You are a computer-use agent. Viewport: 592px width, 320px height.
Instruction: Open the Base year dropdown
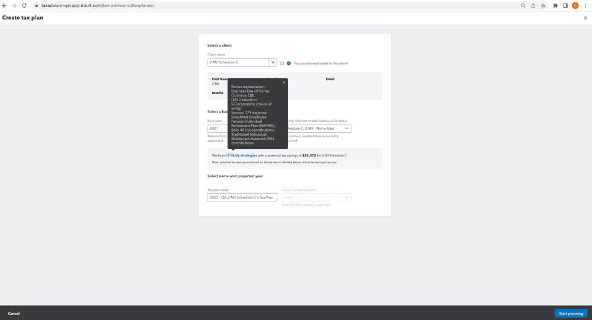click(x=217, y=128)
